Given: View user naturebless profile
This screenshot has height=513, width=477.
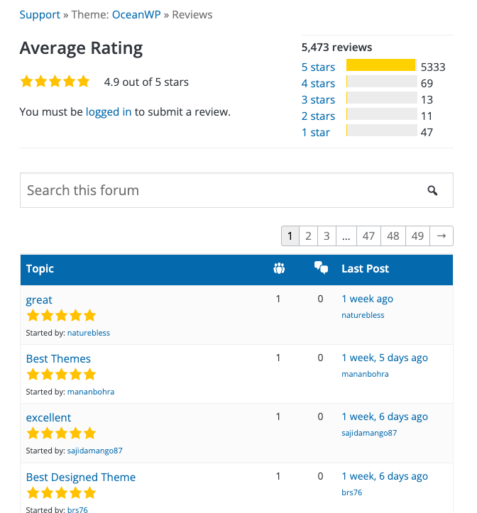Looking at the screenshot, I should [x=89, y=332].
